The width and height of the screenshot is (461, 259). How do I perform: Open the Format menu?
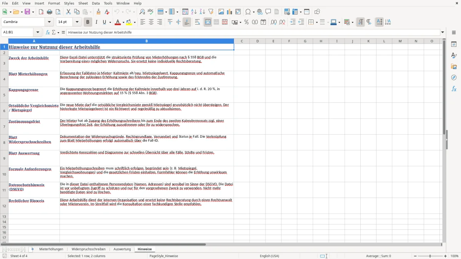click(54, 3)
